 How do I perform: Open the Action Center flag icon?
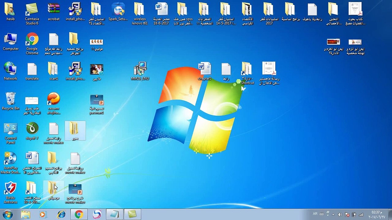point(347,215)
